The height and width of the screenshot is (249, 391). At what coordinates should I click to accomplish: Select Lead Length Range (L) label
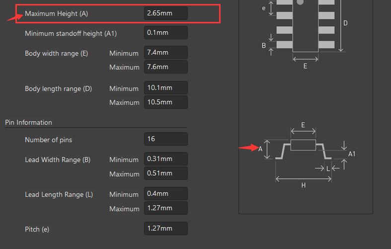tap(59, 195)
